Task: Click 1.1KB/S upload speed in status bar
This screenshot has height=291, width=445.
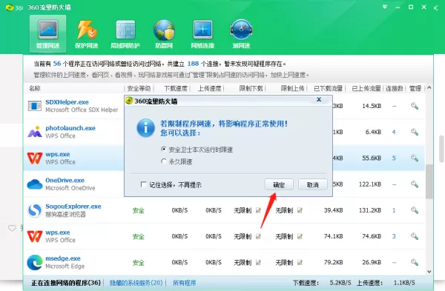Action: point(404,283)
